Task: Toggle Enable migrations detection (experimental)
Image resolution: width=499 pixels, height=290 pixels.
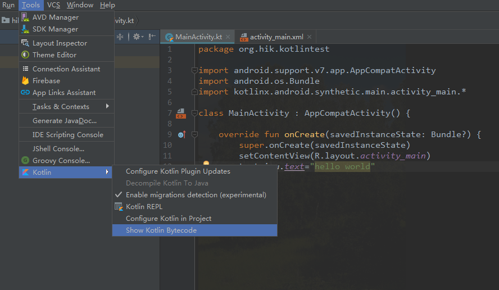Action: 194,195
